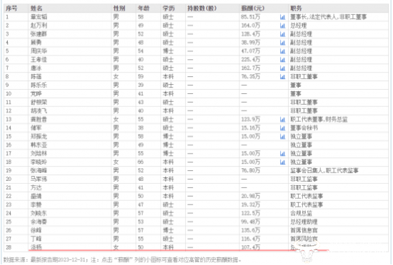Click chart icon next to 15.16万 董事会秘书
This screenshot has width=393, height=265.
tap(282, 128)
